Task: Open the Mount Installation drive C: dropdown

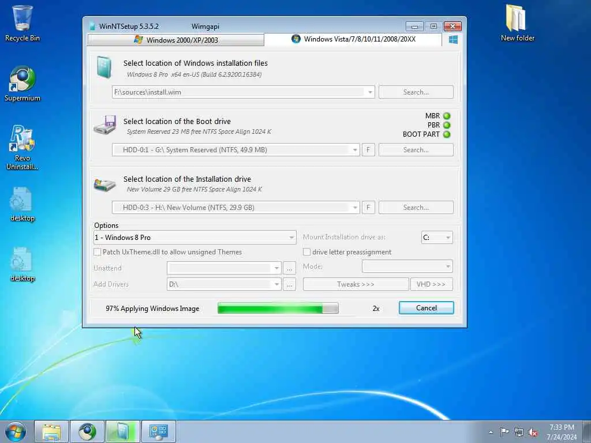Action: 437,237
